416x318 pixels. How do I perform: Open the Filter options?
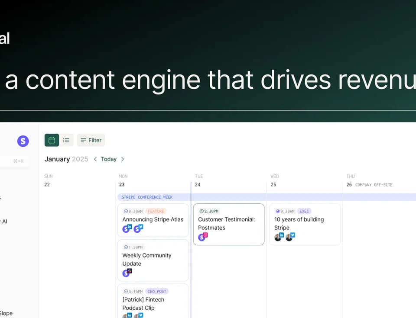coord(91,140)
